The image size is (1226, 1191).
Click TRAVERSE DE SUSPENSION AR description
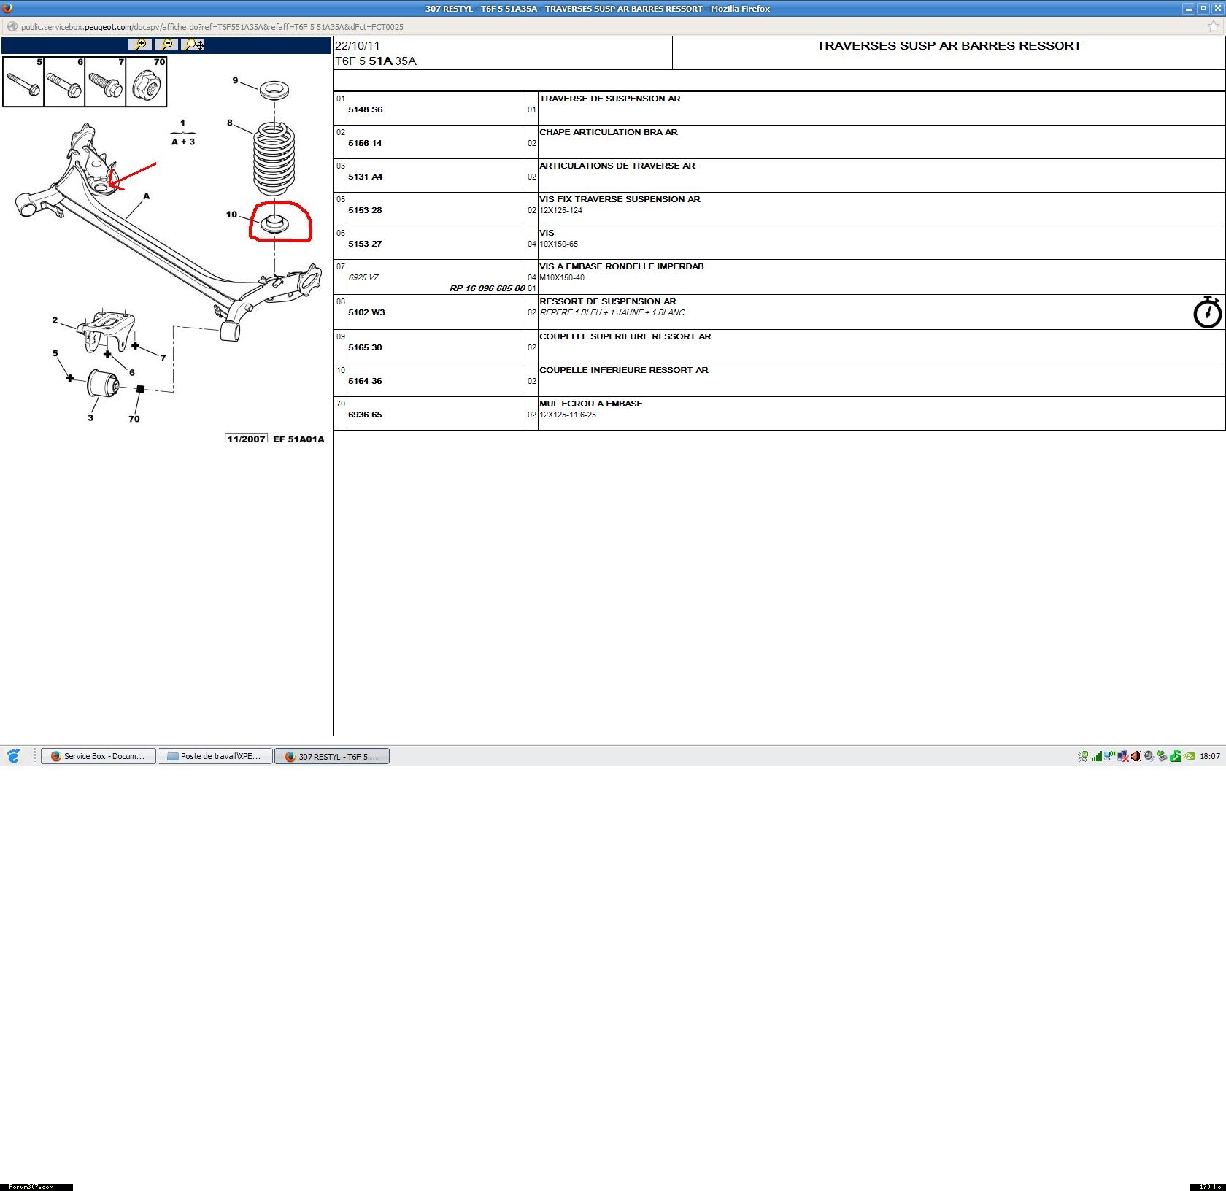click(610, 99)
